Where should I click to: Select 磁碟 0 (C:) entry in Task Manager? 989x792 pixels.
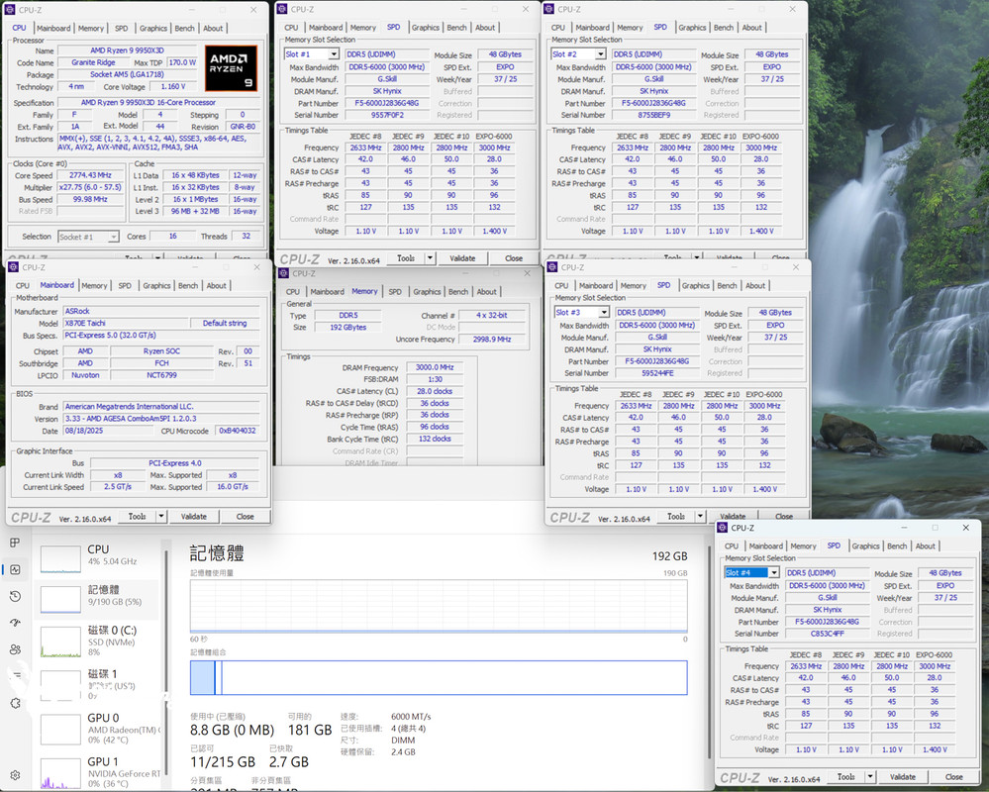pyautogui.click(x=97, y=641)
